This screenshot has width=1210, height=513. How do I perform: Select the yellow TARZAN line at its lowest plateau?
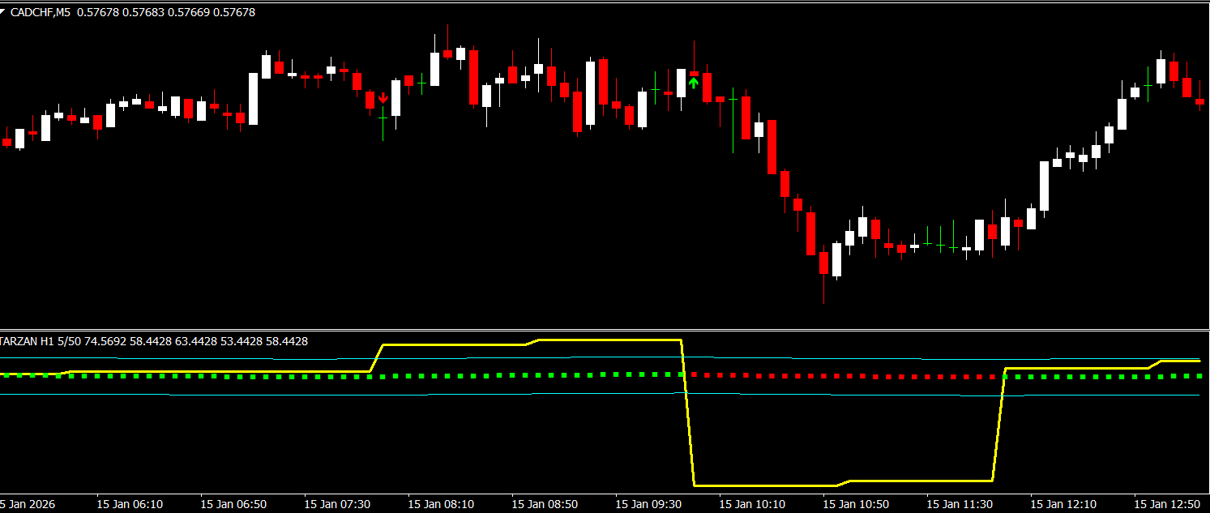(x=762, y=485)
